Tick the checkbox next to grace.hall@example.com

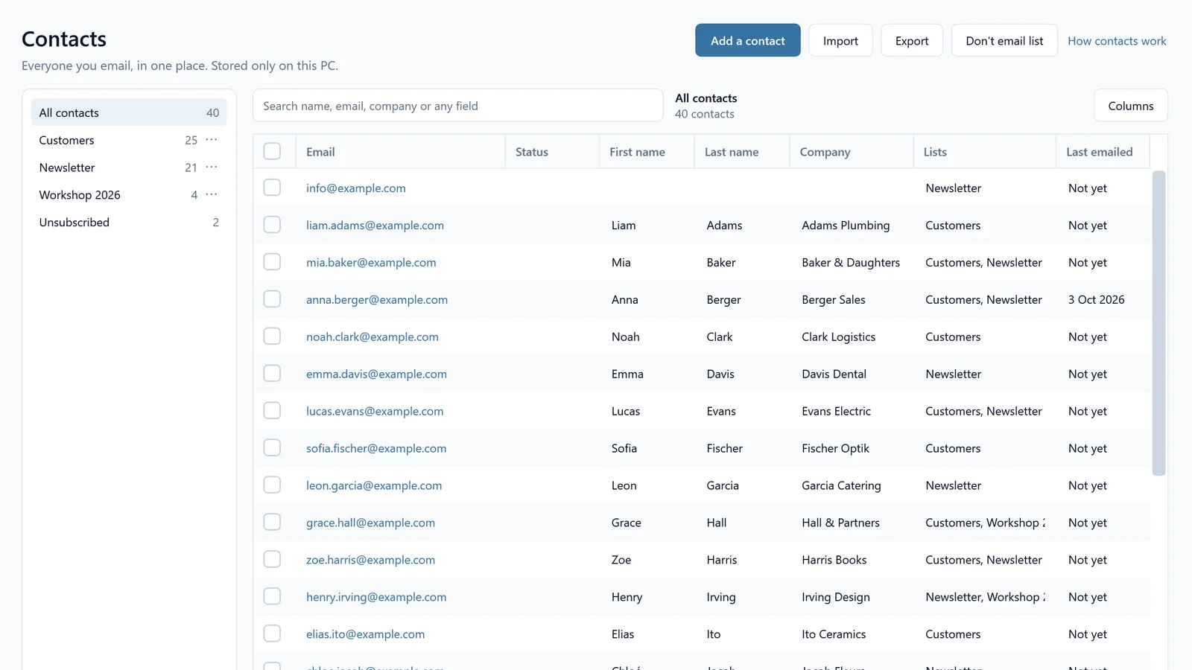(272, 523)
